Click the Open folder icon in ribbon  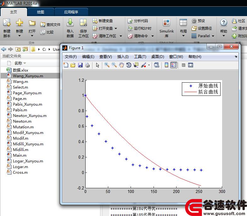[x=32, y=23]
